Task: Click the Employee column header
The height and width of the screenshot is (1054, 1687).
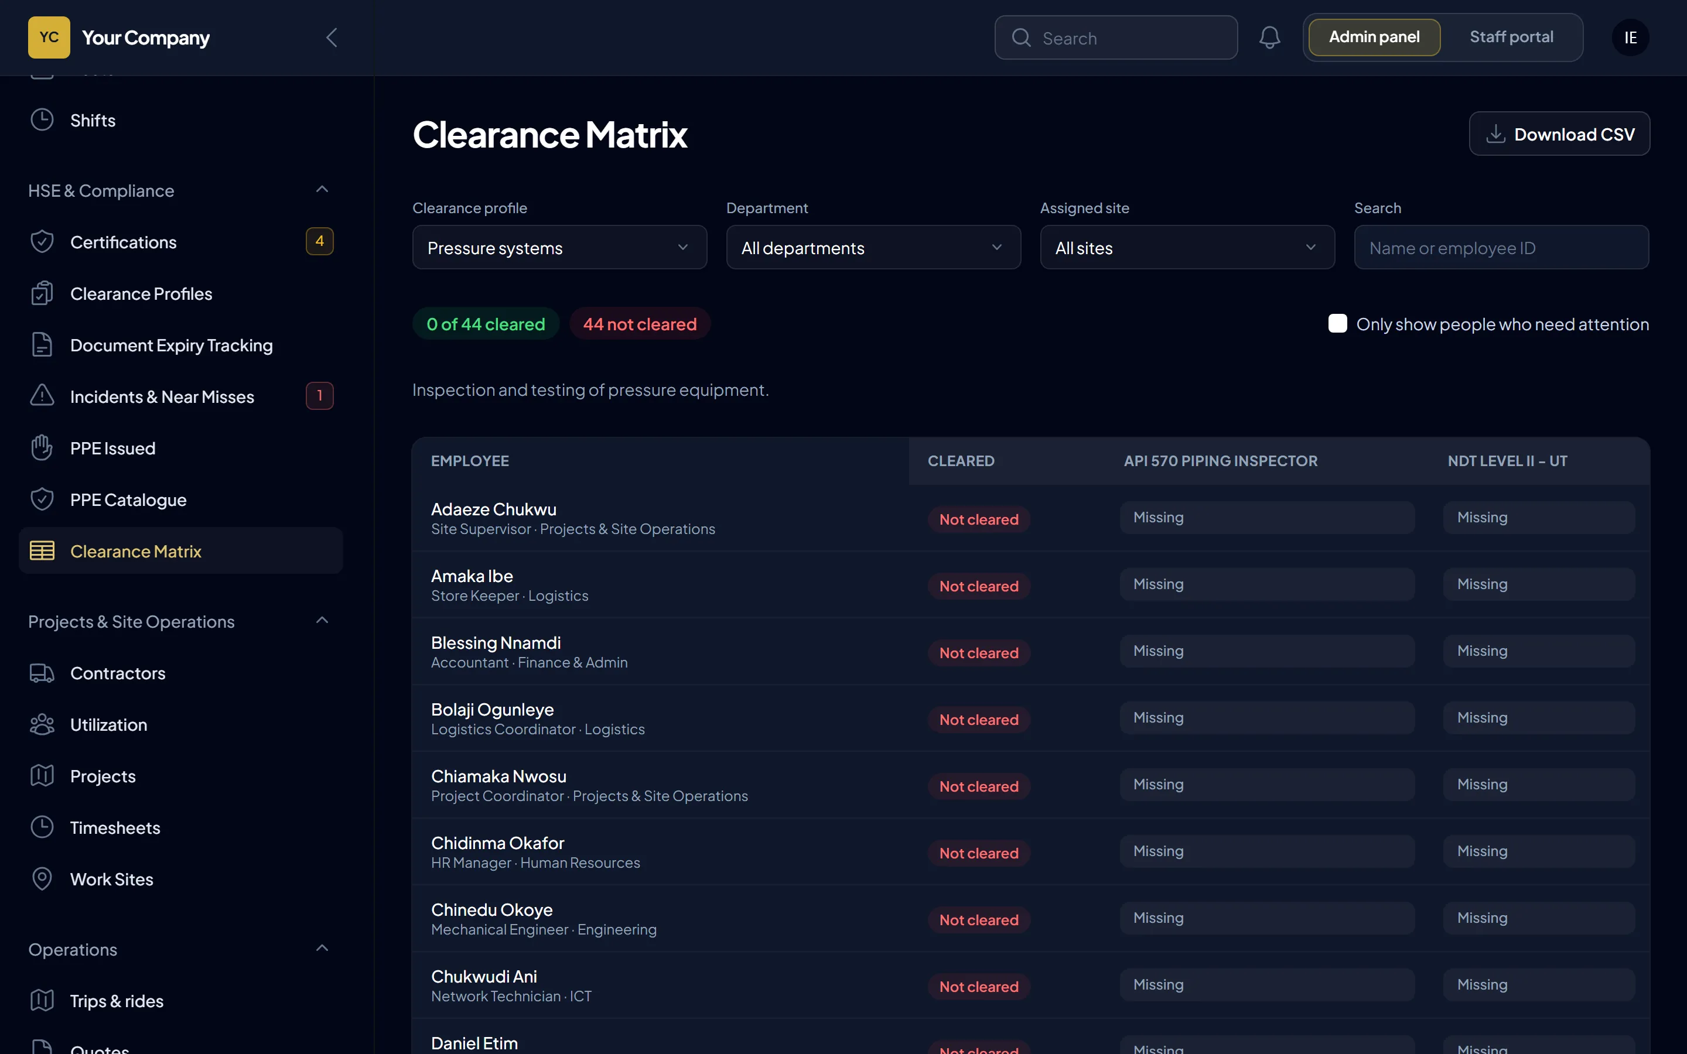Action: click(x=470, y=461)
